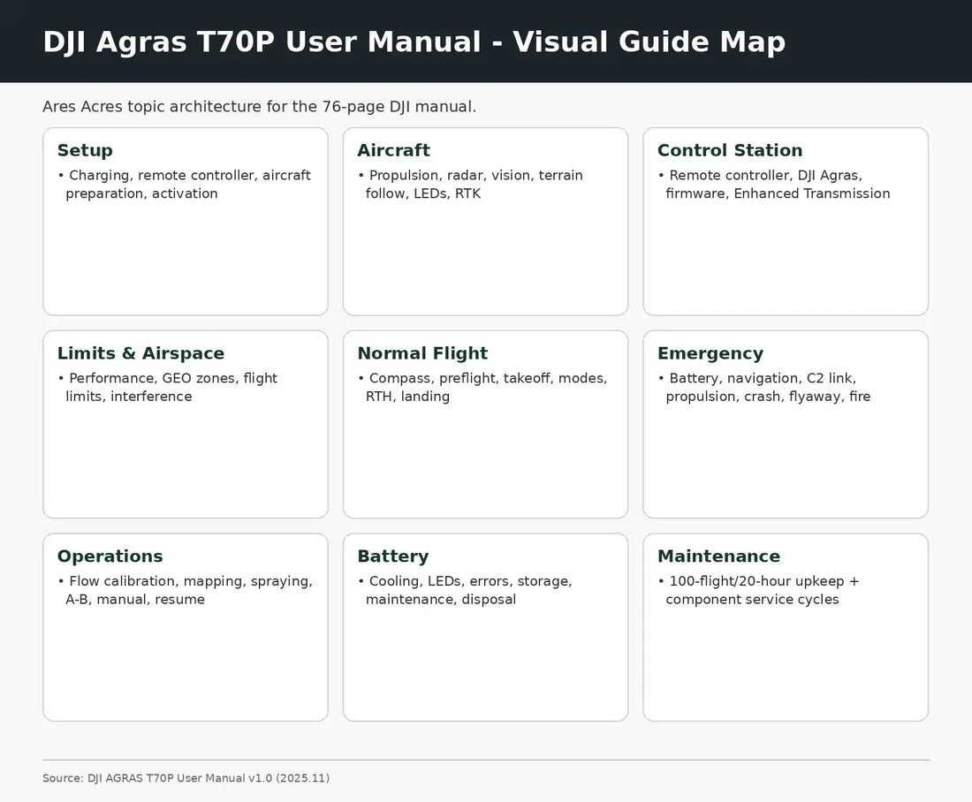The height and width of the screenshot is (802, 972).
Task: Open the Limits & Airspace heading
Action: (140, 352)
